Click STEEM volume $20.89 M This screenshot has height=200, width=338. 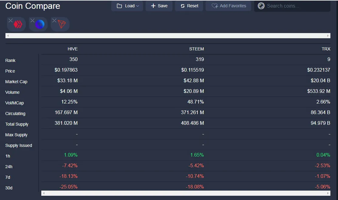pyautogui.click(x=193, y=91)
